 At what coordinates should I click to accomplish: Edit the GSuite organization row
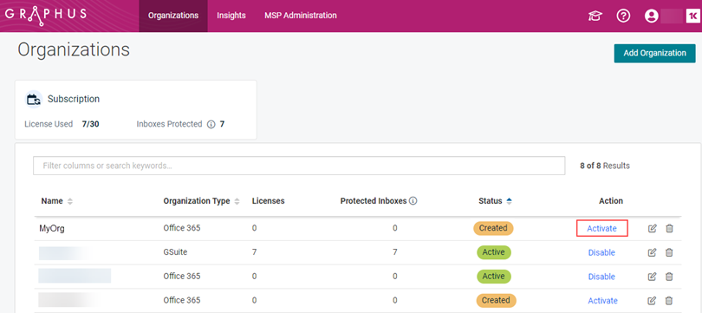pos(653,252)
